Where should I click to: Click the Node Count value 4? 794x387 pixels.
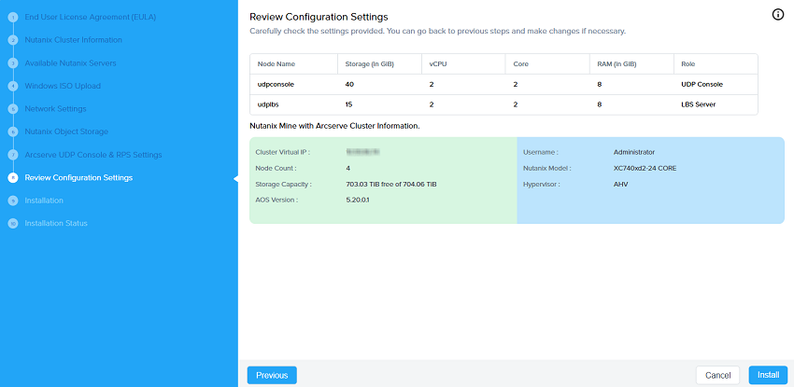pyautogui.click(x=348, y=168)
